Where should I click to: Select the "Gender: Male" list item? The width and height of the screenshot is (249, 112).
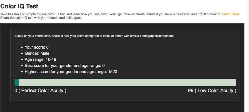coord(37,53)
